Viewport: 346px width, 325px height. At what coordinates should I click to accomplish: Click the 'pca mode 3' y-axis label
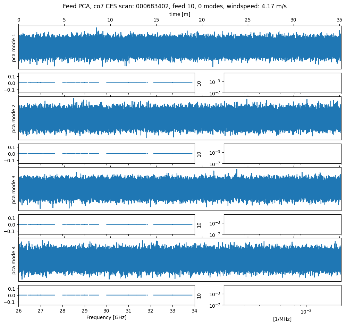(14, 189)
